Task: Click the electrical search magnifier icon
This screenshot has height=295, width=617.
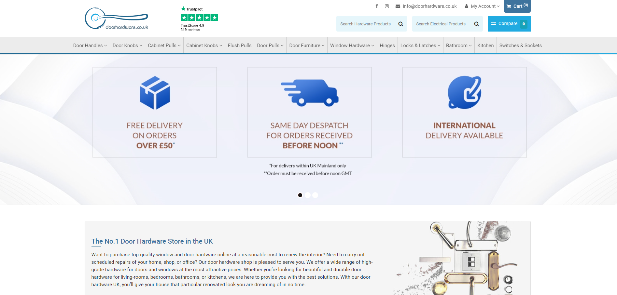Action: pyautogui.click(x=476, y=24)
